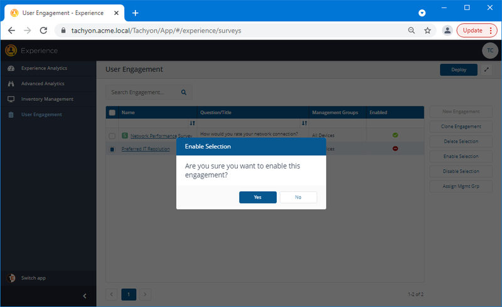Open Experience Analytics in sidebar
The height and width of the screenshot is (307, 502).
coord(44,68)
